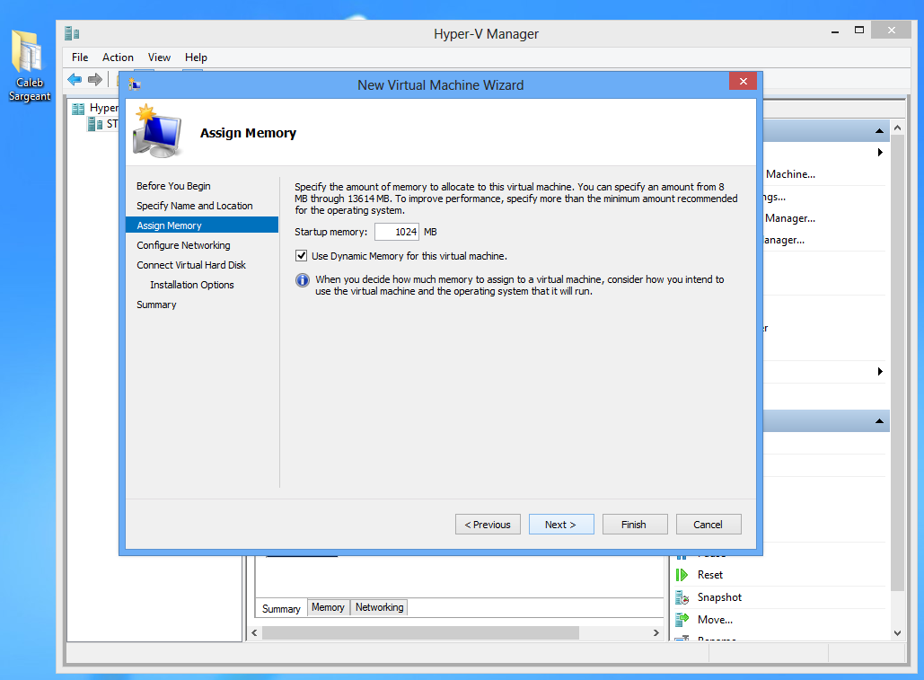Switch to the Networking tab

point(380,607)
